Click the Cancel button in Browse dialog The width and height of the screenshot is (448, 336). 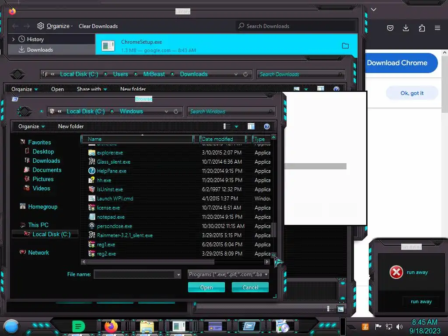(250, 287)
